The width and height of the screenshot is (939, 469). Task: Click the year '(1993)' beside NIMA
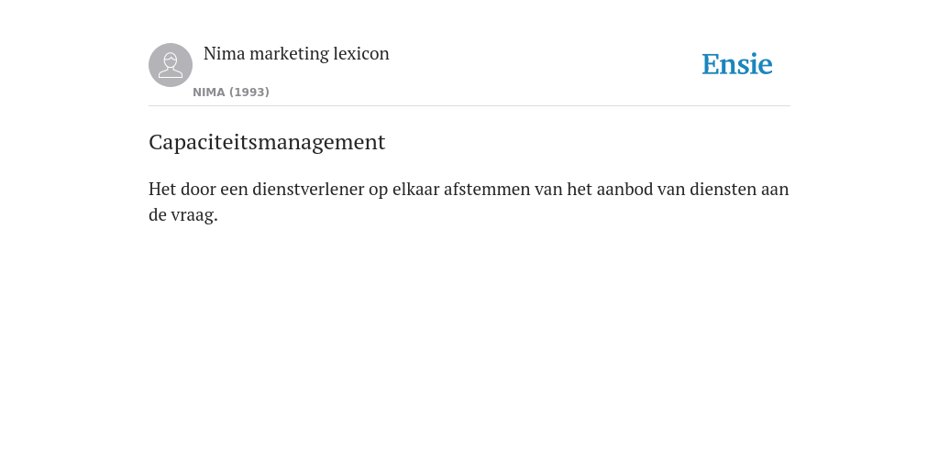tap(249, 93)
